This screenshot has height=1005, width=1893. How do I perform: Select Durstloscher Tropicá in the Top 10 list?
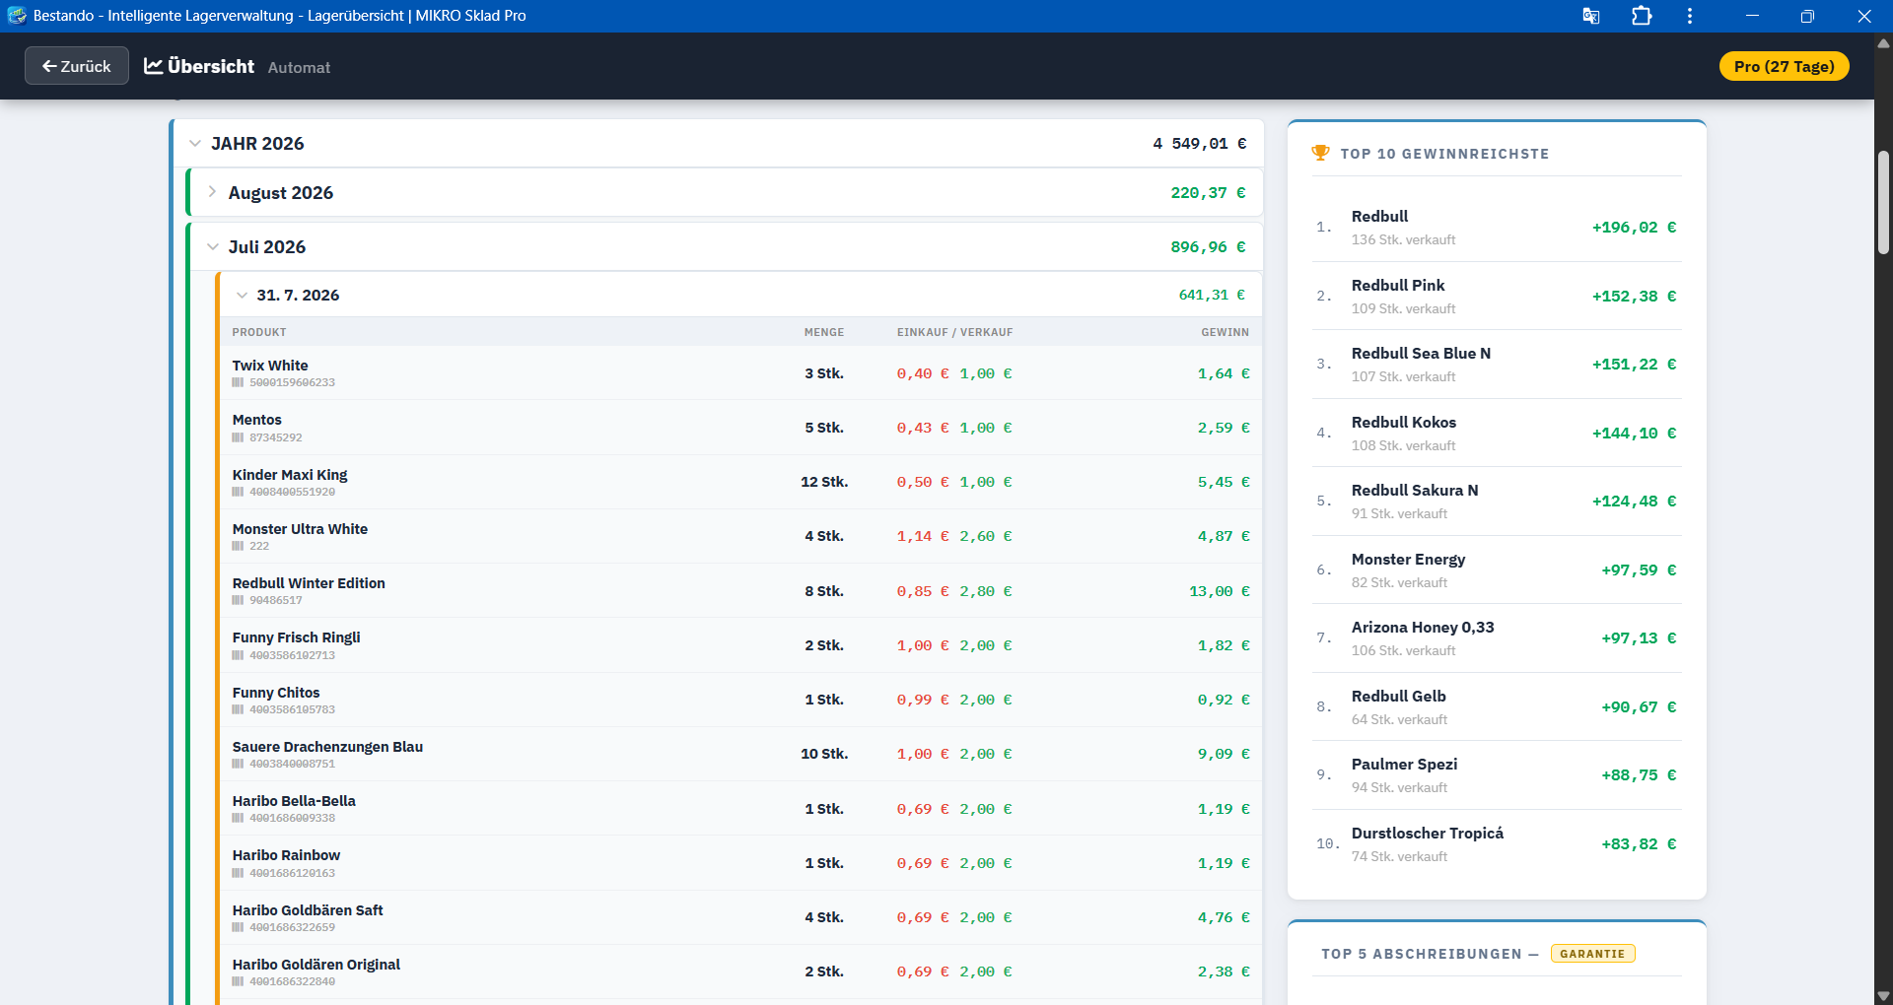point(1428,834)
